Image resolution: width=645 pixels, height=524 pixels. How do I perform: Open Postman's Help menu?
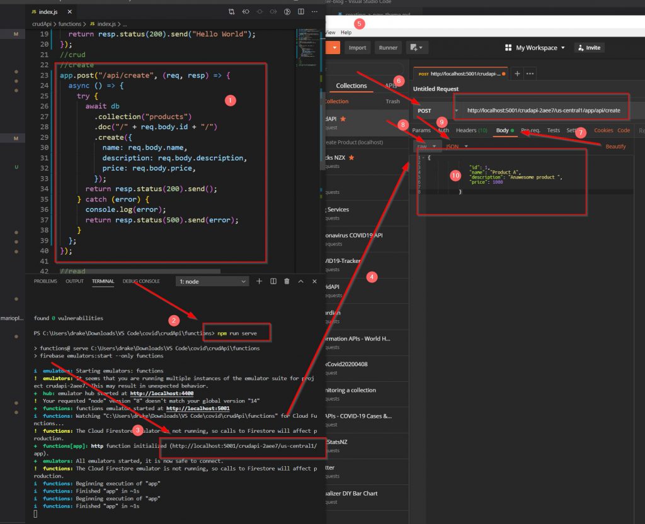(x=346, y=32)
